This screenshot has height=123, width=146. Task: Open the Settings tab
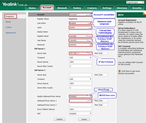coord(107,8)
